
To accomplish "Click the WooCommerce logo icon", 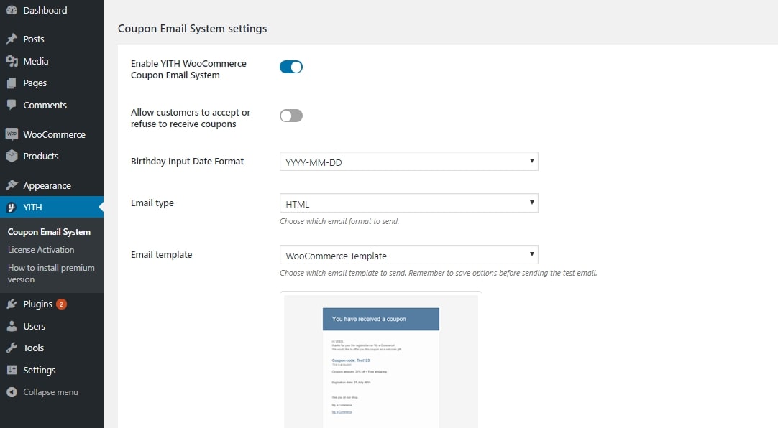I will [x=12, y=134].
